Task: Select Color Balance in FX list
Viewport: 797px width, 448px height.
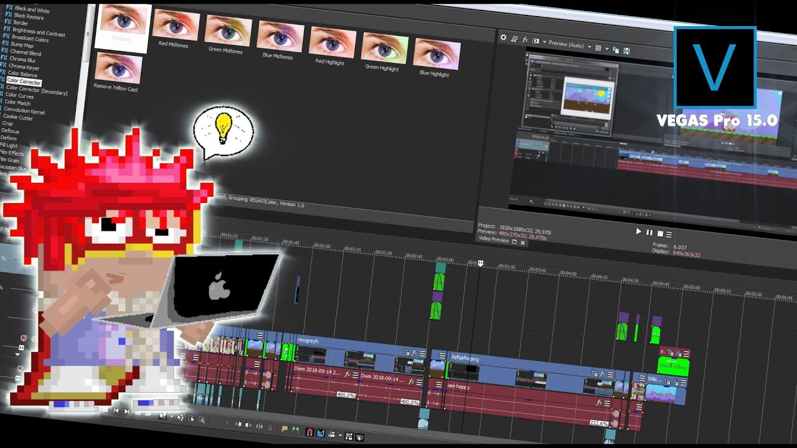Action: point(22,74)
